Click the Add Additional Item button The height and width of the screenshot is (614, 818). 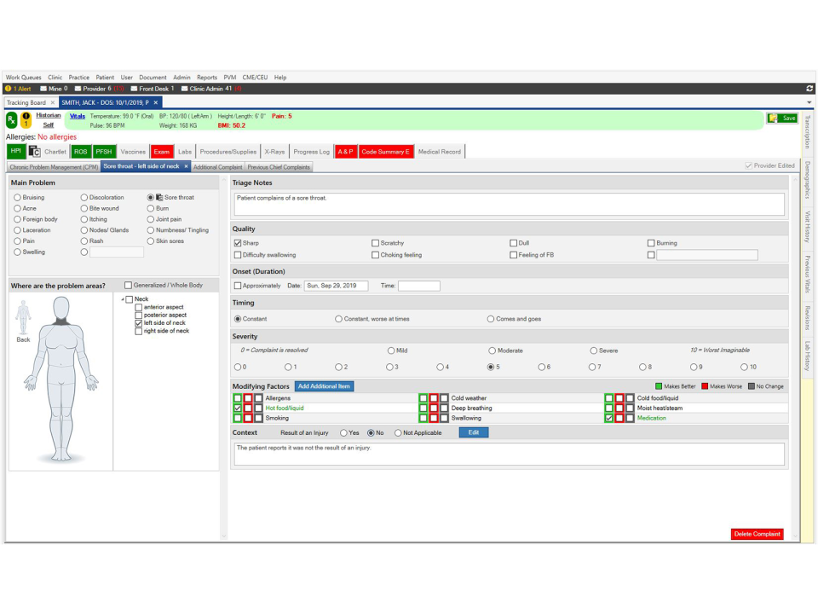coord(325,386)
